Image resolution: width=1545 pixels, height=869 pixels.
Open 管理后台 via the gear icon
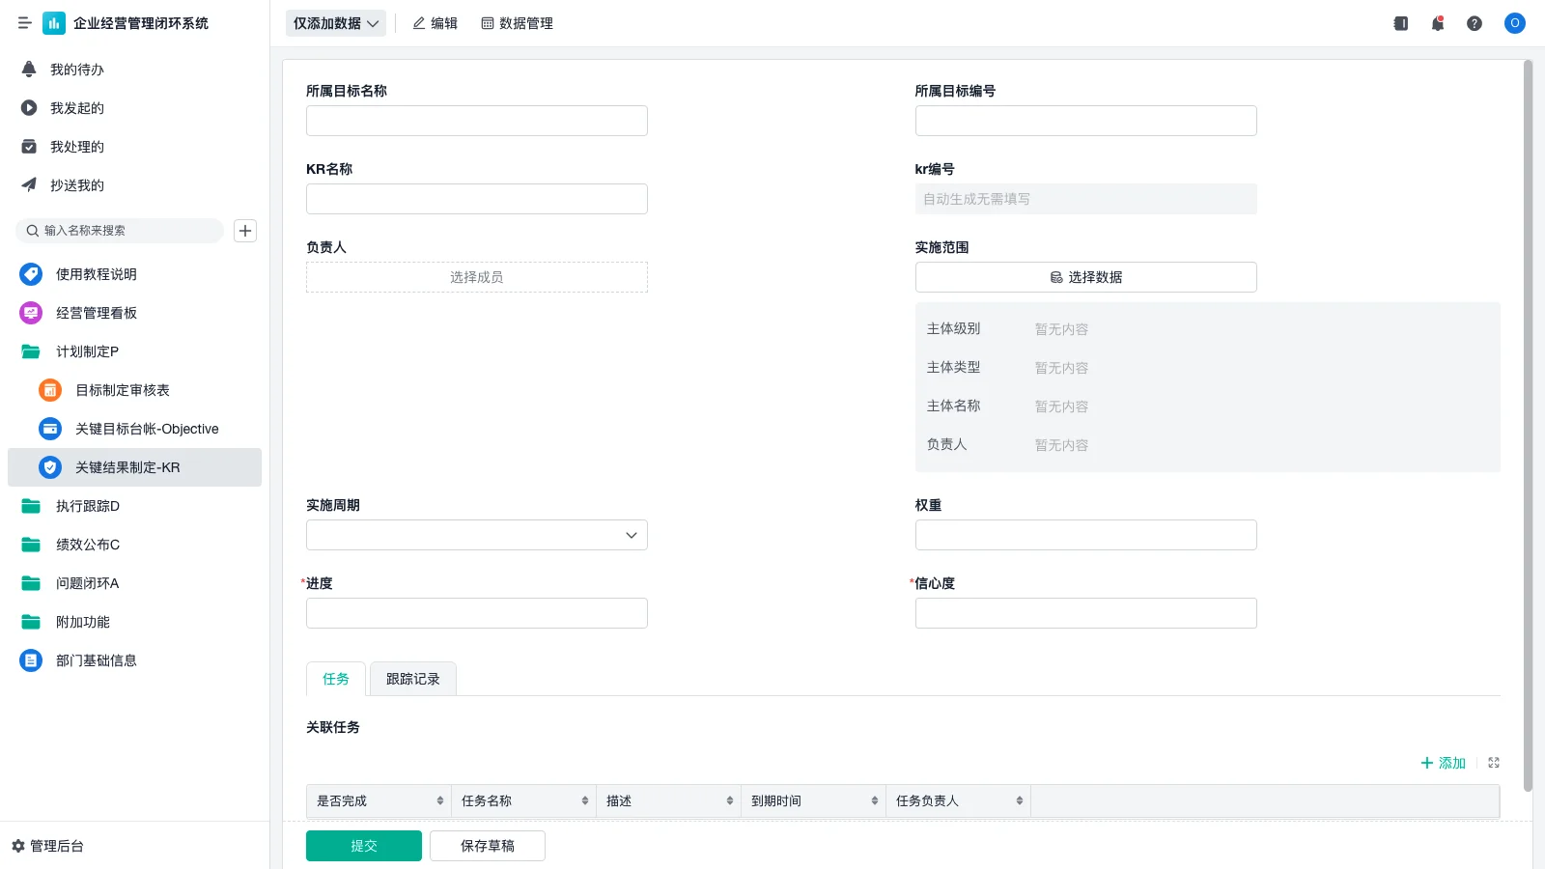point(45,846)
